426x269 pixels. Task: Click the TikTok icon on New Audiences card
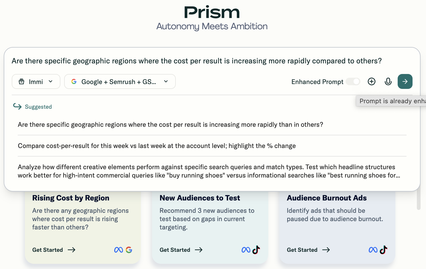pos(256,250)
